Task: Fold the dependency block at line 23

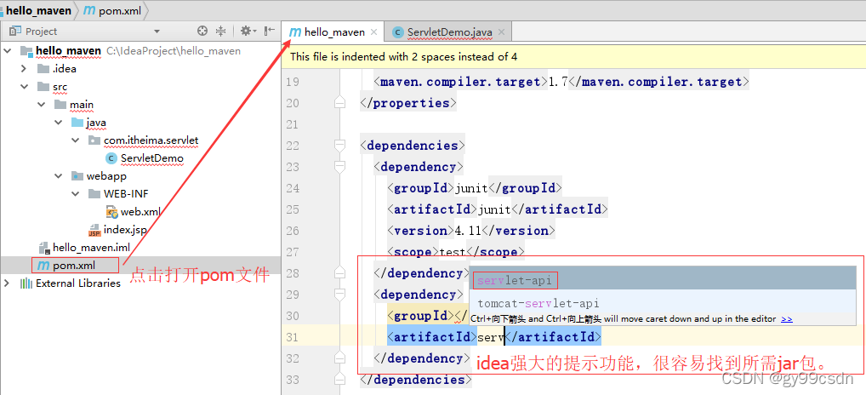Action: (x=339, y=166)
